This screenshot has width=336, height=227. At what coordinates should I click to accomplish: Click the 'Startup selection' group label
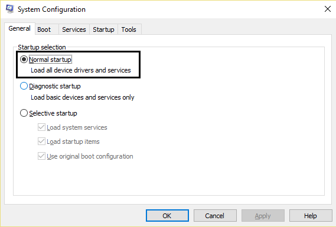click(x=42, y=47)
